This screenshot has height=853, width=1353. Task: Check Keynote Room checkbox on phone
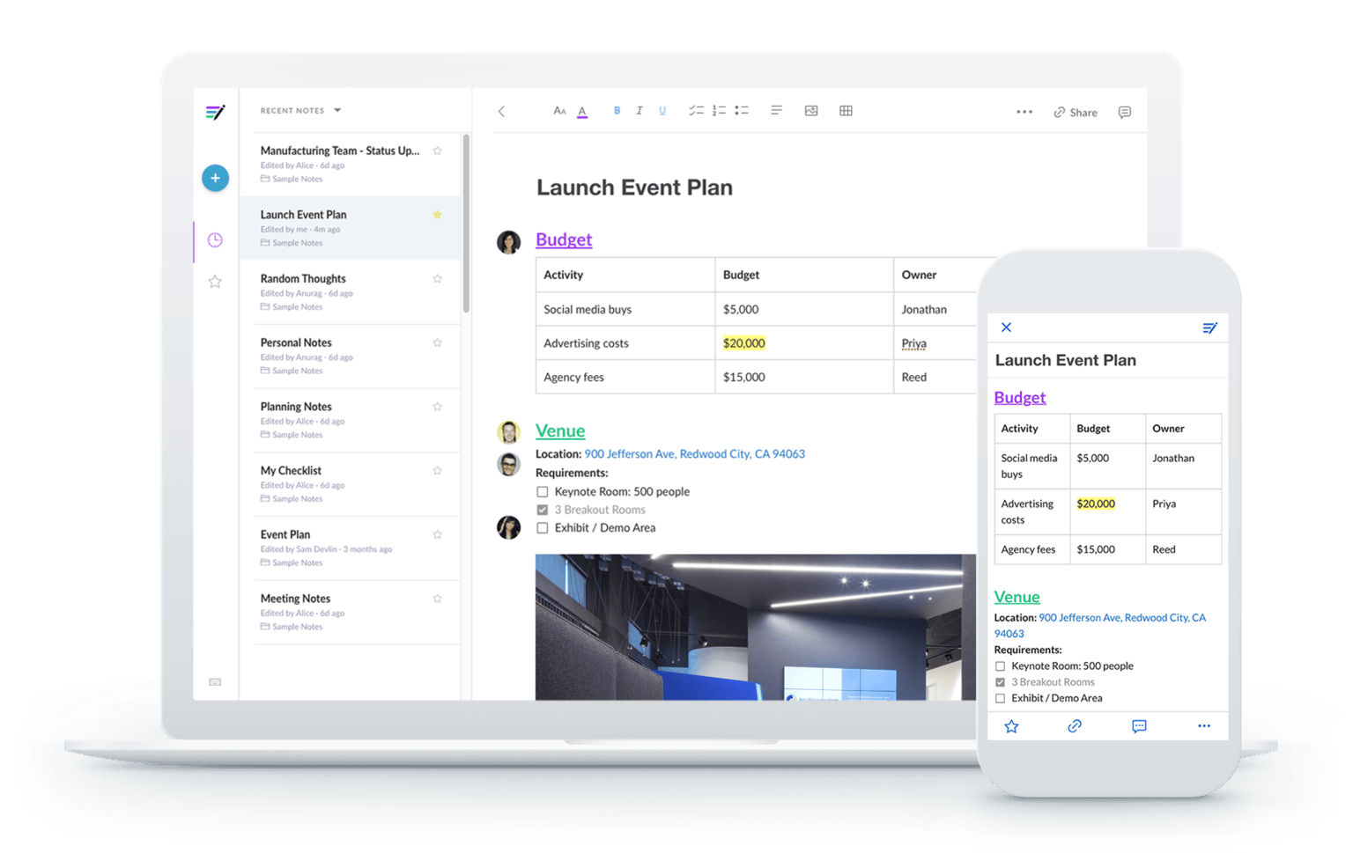tap(1000, 666)
